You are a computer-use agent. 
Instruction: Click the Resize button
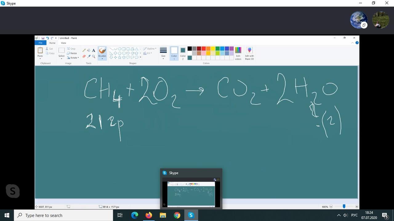click(72, 53)
